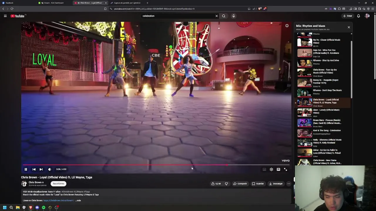Click the #ChrisBrown hashtag

pos(68,192)
